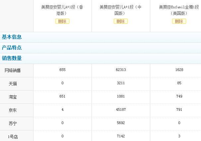Select the 网络销售 row label
This screenshot has height=141, width=201.
click(x=13, y=70)
